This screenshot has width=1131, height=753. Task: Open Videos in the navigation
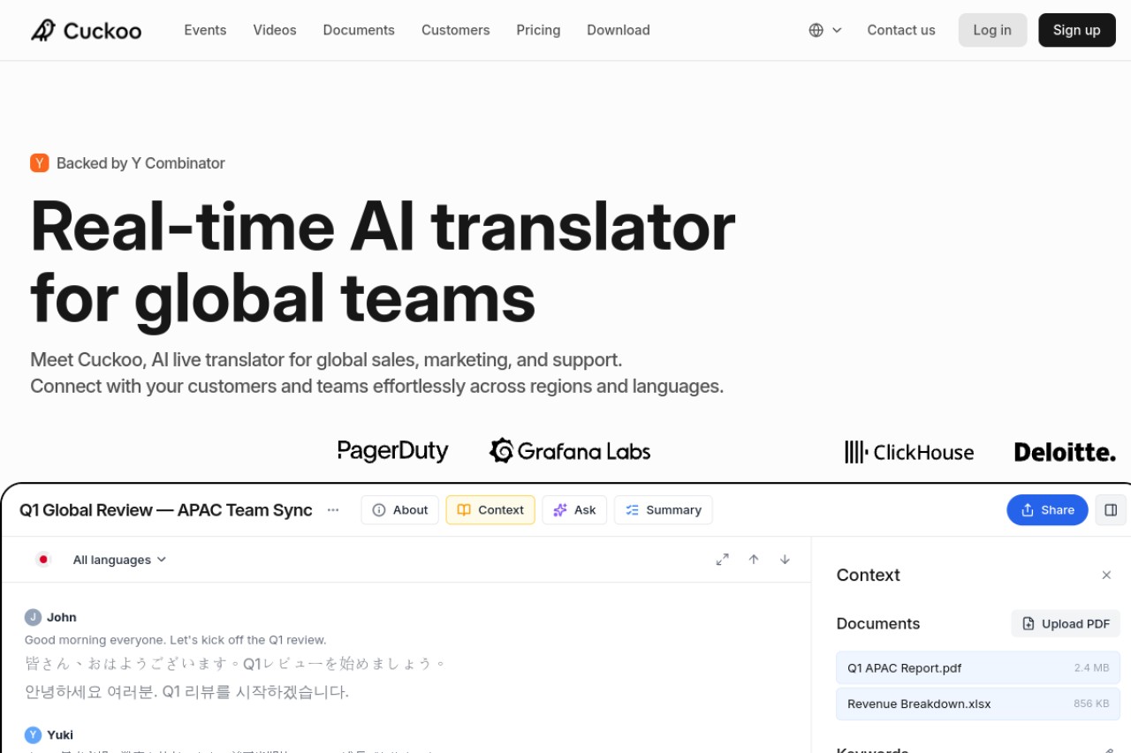[x=275, y=30]
